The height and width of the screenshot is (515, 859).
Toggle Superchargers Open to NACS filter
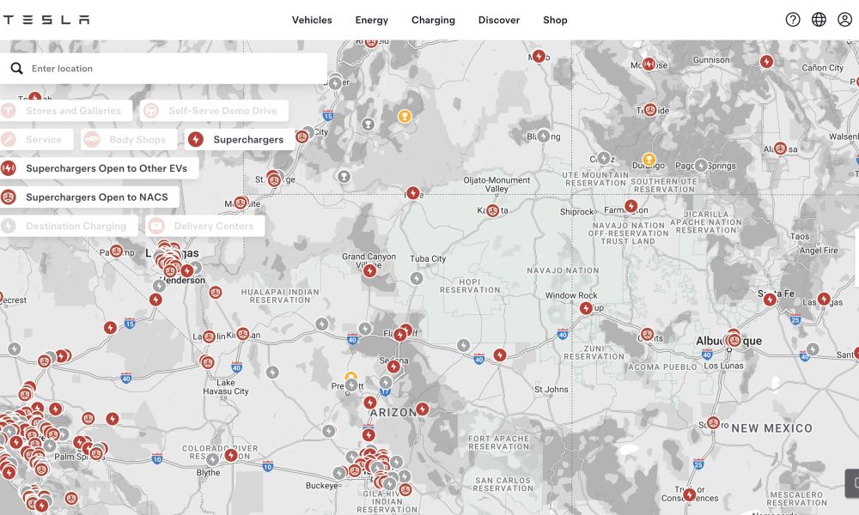tap(88, 197)
